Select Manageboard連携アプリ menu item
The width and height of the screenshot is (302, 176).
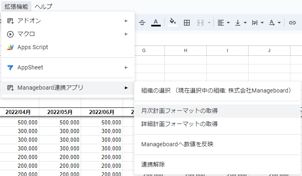68,88
